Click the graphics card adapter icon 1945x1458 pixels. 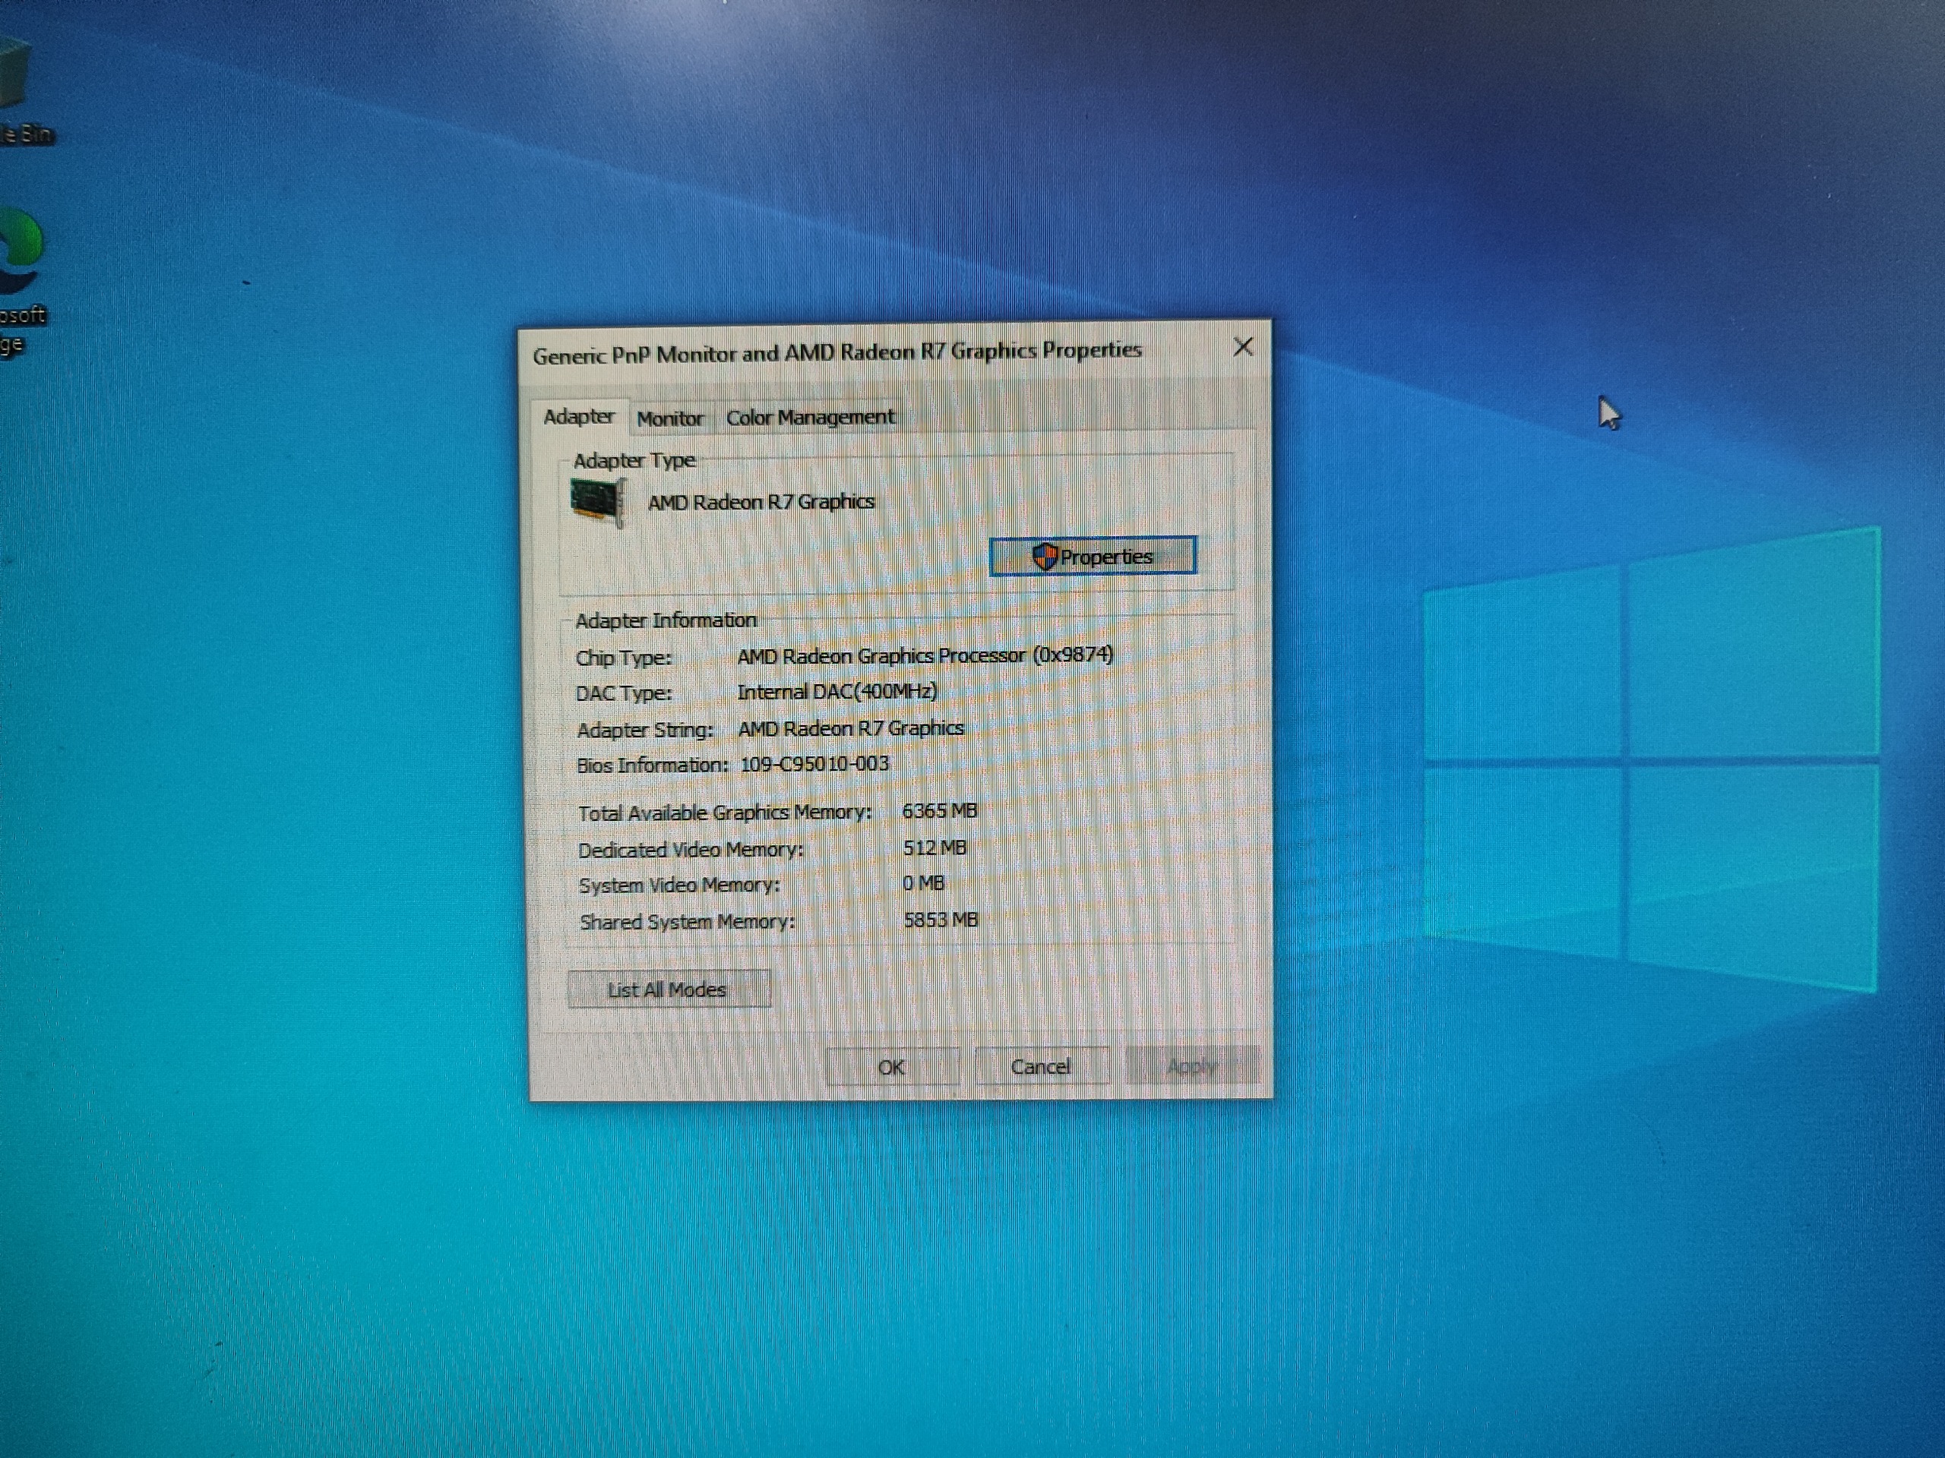[598, 502]
